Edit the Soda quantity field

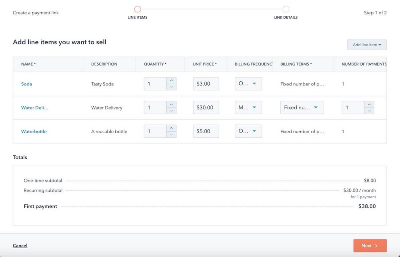tap(155, 84)
